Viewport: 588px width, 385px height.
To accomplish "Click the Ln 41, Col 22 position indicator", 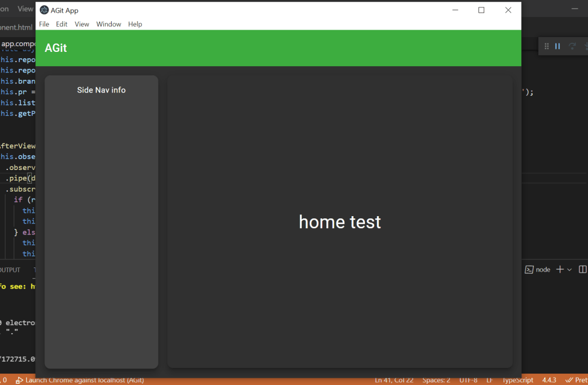I will (394, 380).
